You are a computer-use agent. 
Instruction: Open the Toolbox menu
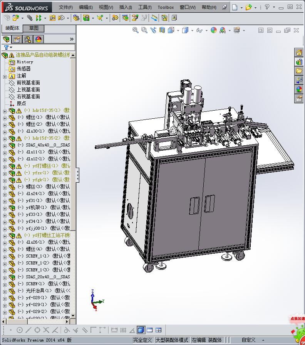166,7
